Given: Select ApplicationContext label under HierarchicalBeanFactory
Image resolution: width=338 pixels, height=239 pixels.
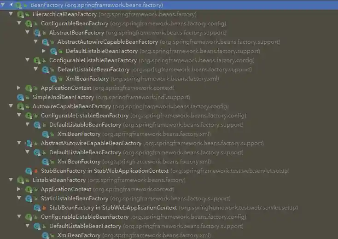Looking at the screenshot, I should coord(66,88).
